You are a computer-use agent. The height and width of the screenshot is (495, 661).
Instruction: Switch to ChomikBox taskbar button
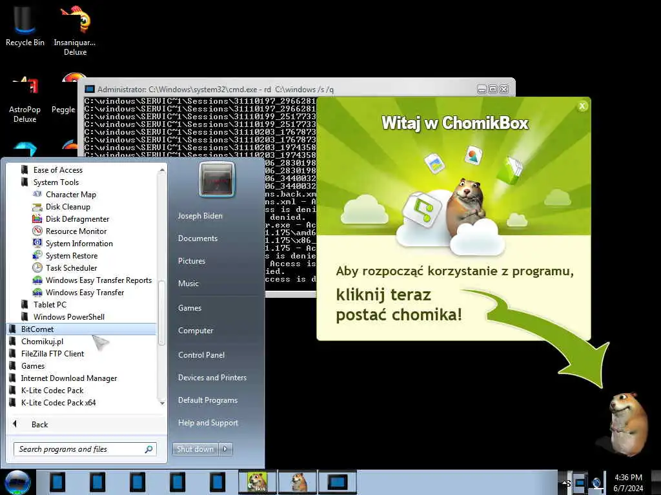(258, 482)
